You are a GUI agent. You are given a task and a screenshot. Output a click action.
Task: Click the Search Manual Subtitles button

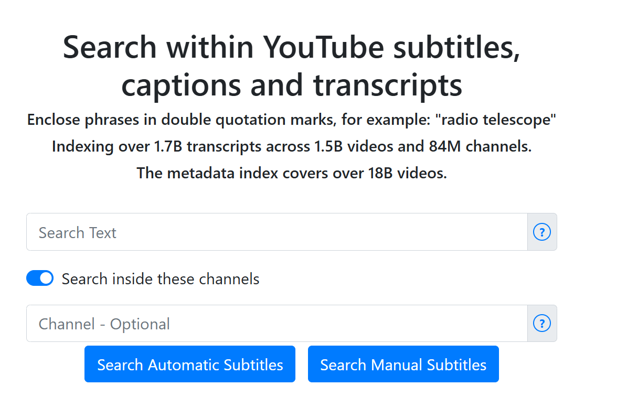point(403,364)
